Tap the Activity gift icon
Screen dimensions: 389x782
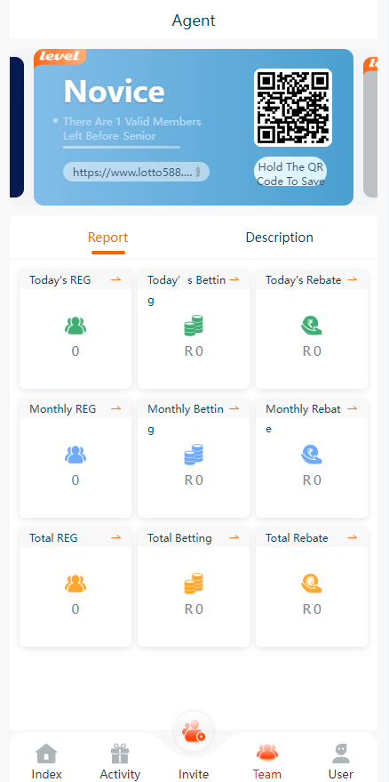click(x=120, y=754)
